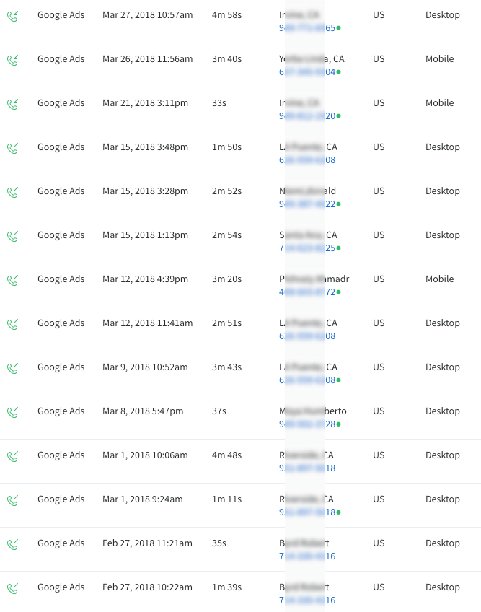Click the phone number for the Feb 27 10:22am call
481x612 pixels.
(x=307, y=600)
